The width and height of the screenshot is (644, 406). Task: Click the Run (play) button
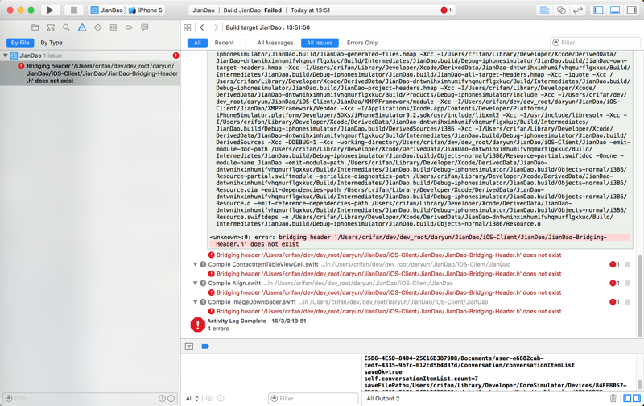(50, 10)
